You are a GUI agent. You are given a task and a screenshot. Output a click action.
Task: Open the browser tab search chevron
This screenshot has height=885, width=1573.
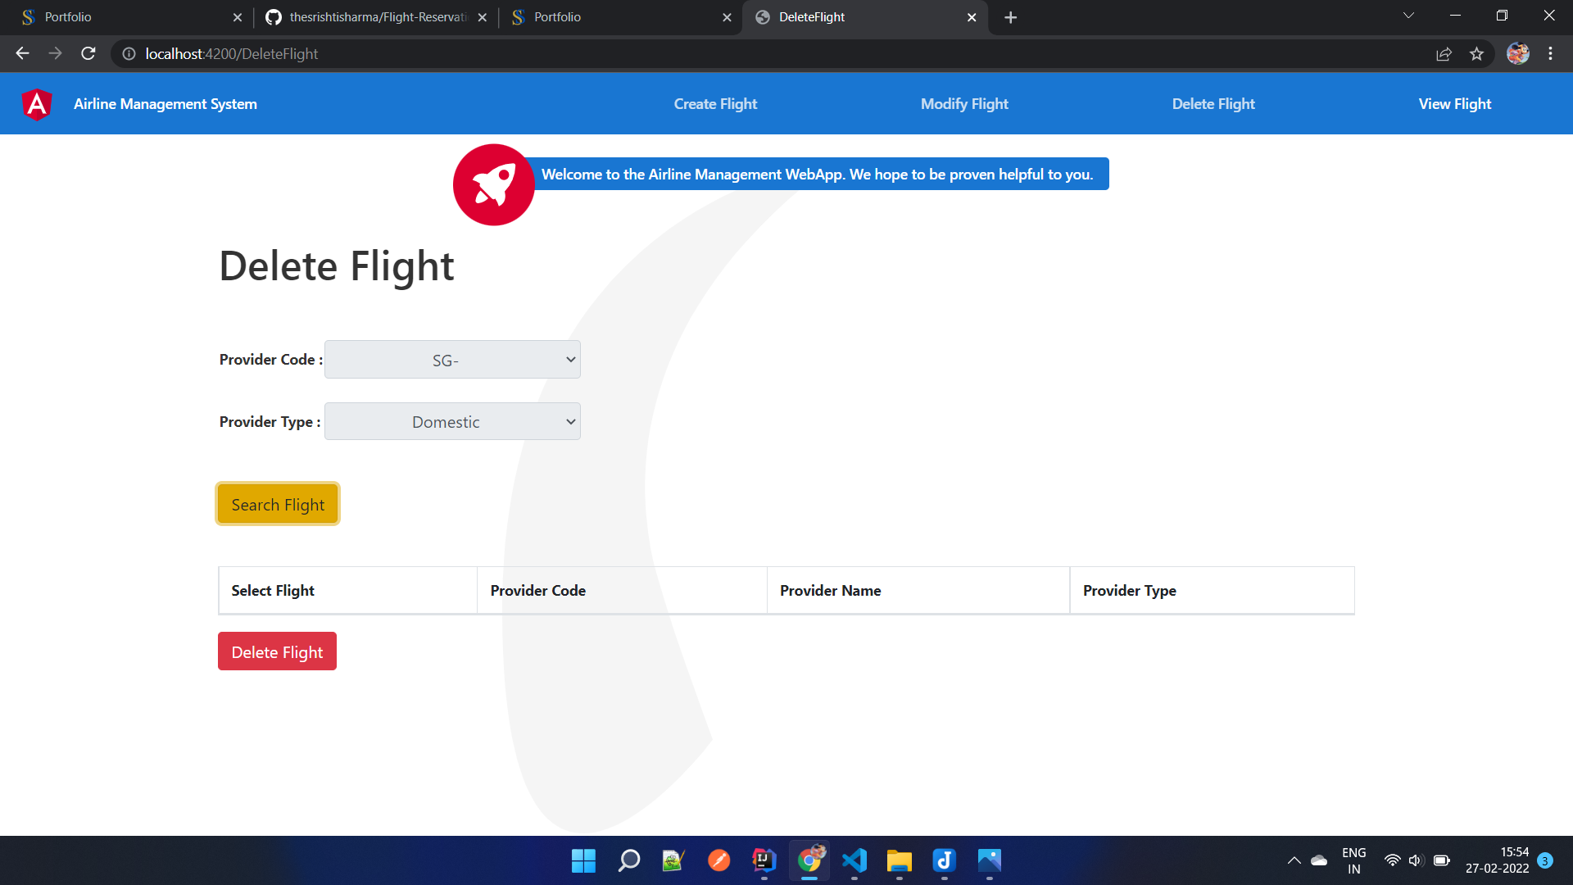pos(1408,15)
